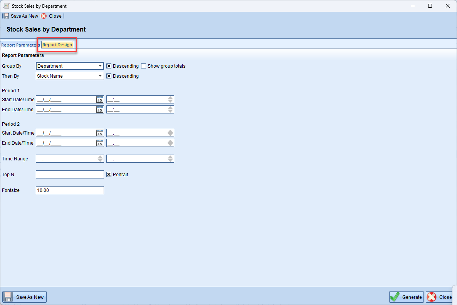
Task: Click the green checkmark Generate button
Action: pyautogui.click(x=406, y=297)
